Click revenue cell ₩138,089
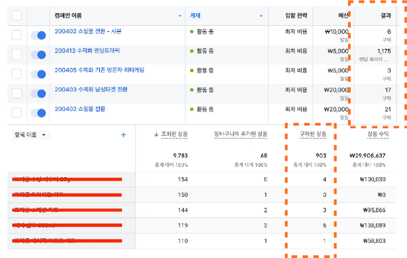Image resolution: width=407 pixels, height=258 pixels. tap(372, 225)
